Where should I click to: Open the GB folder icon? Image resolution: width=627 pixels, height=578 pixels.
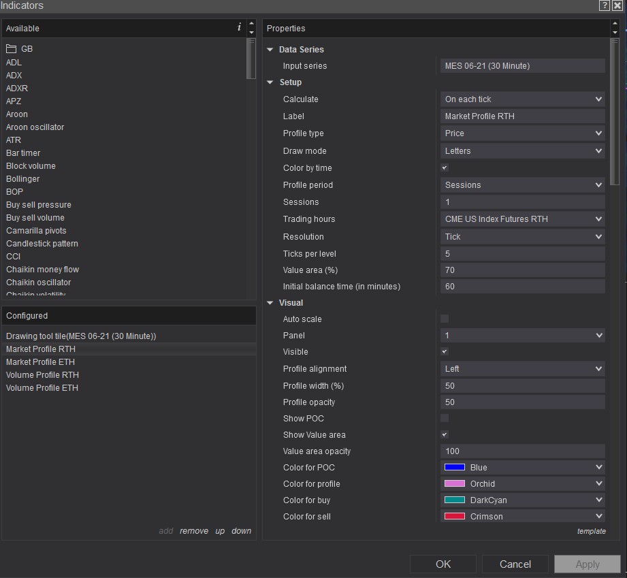click(11, 49)
